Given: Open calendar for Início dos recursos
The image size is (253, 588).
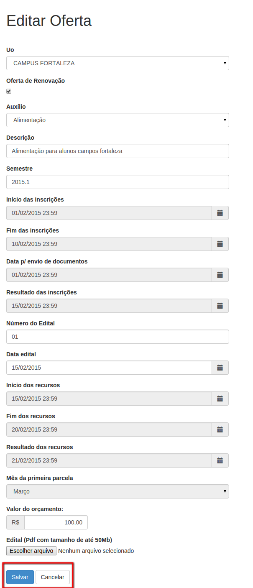Looking at the screenshot, I should pyautogui.click(x=220, y=399).
